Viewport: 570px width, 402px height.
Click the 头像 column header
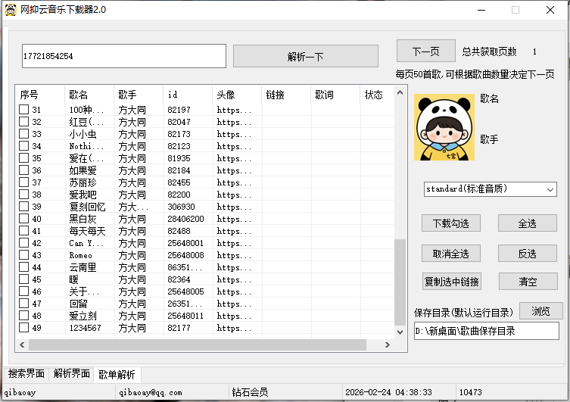click(x=237, y=95)
